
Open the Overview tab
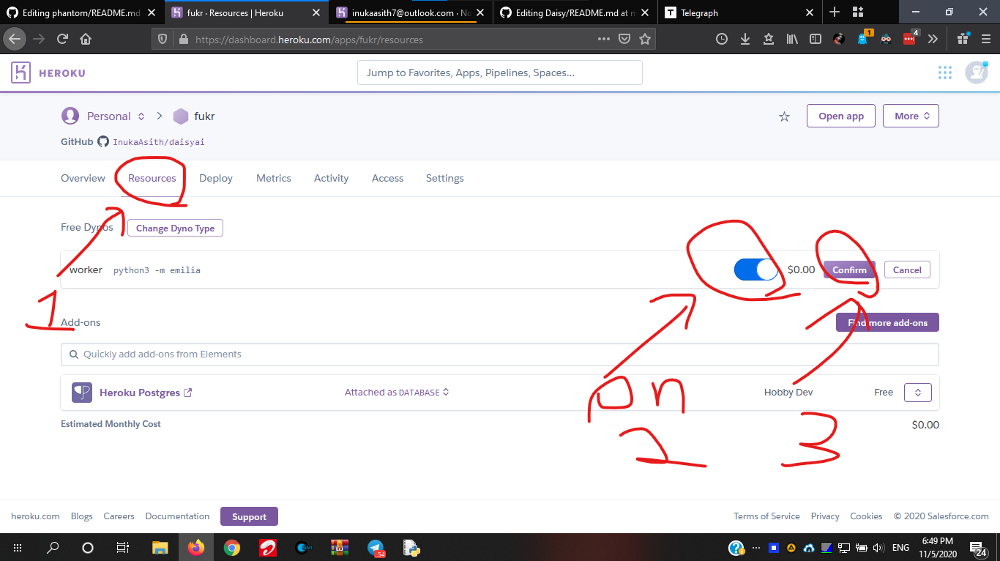pos(83,178)
